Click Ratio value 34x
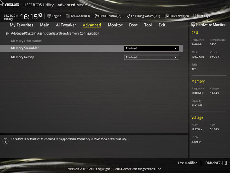The width and height of the screenshot is (230, 173). (193, 69)
